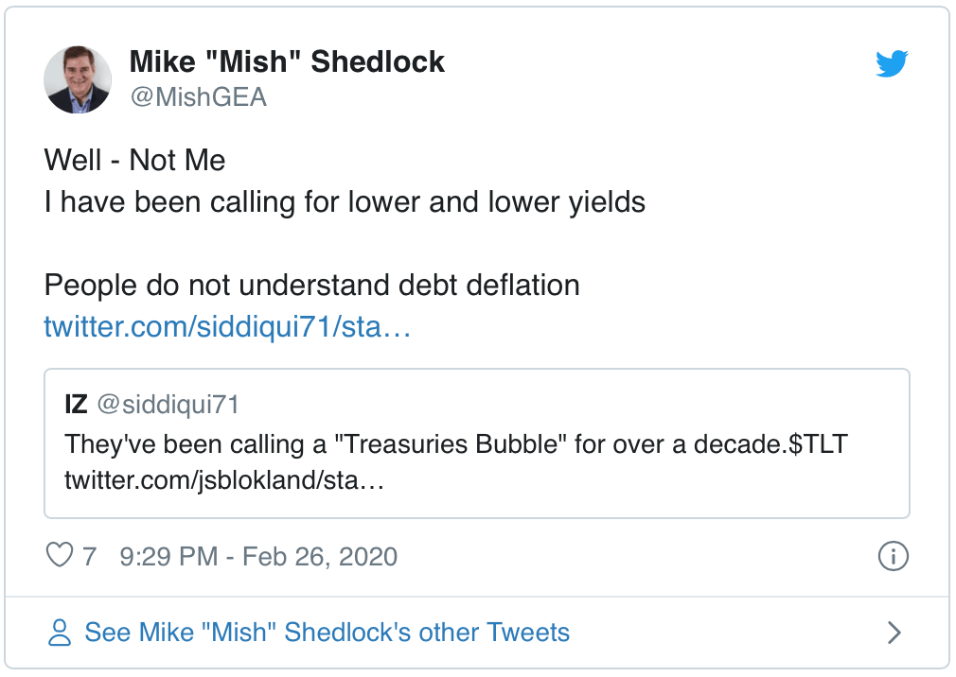Viewport: 956px width, 677px height.
Task: Click the Mike "Mish" Shedlock display name
Action: coord(287,62)
